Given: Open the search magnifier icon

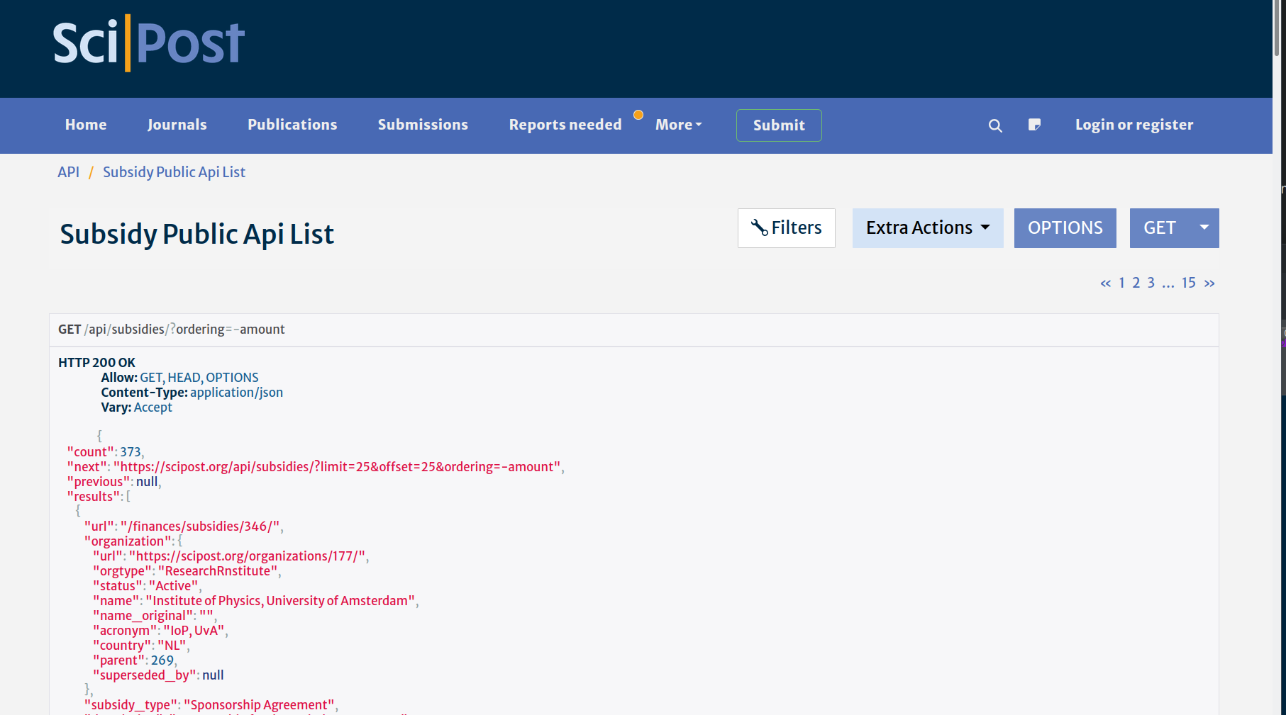Looking at the screenshot, I should 995,125.
